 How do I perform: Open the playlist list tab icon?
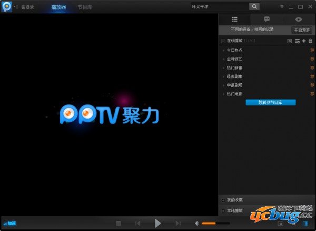[x=234, y=20]
